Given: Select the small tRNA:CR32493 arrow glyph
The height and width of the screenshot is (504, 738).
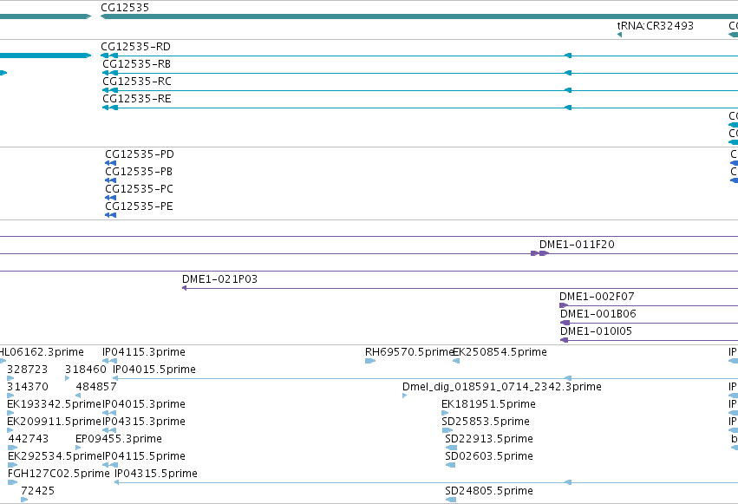Looking at the screenshot, I should click(619, 35).
